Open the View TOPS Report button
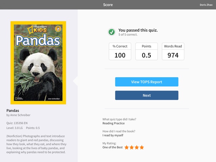This screenshot has width=216, height=162. (147, 82)
